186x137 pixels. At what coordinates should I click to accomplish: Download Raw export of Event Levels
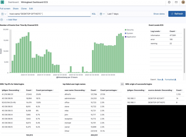coord(160,79)
